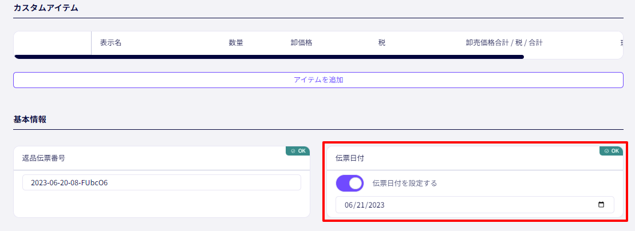Click the カスタムアイテム section heading
The height and width of the screenshot is (231, 635).
[46, 8]
